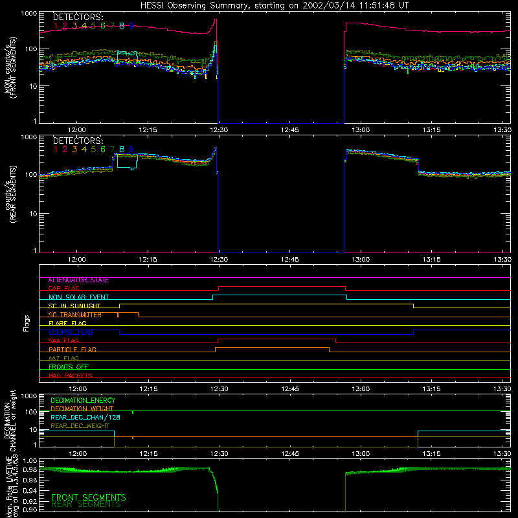Click REAR SEGMENTS legend in livetime plot
518x518 pixels.
click(86, 504)
